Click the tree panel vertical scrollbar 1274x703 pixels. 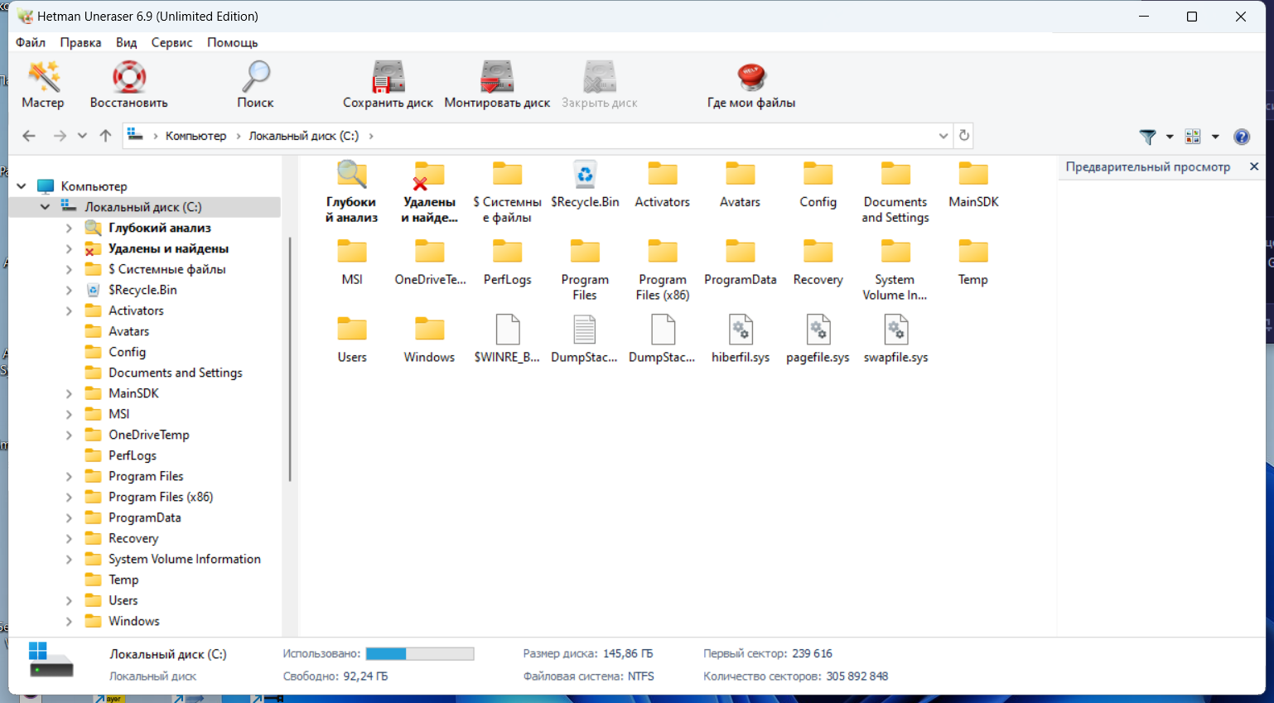[x=290, y=359]
